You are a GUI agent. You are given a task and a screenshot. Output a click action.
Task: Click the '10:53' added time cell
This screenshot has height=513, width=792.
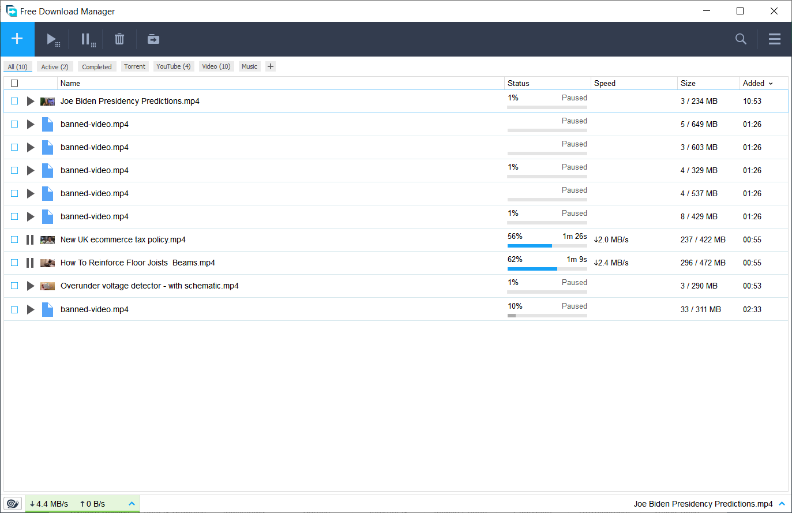(x=752, y=101)
